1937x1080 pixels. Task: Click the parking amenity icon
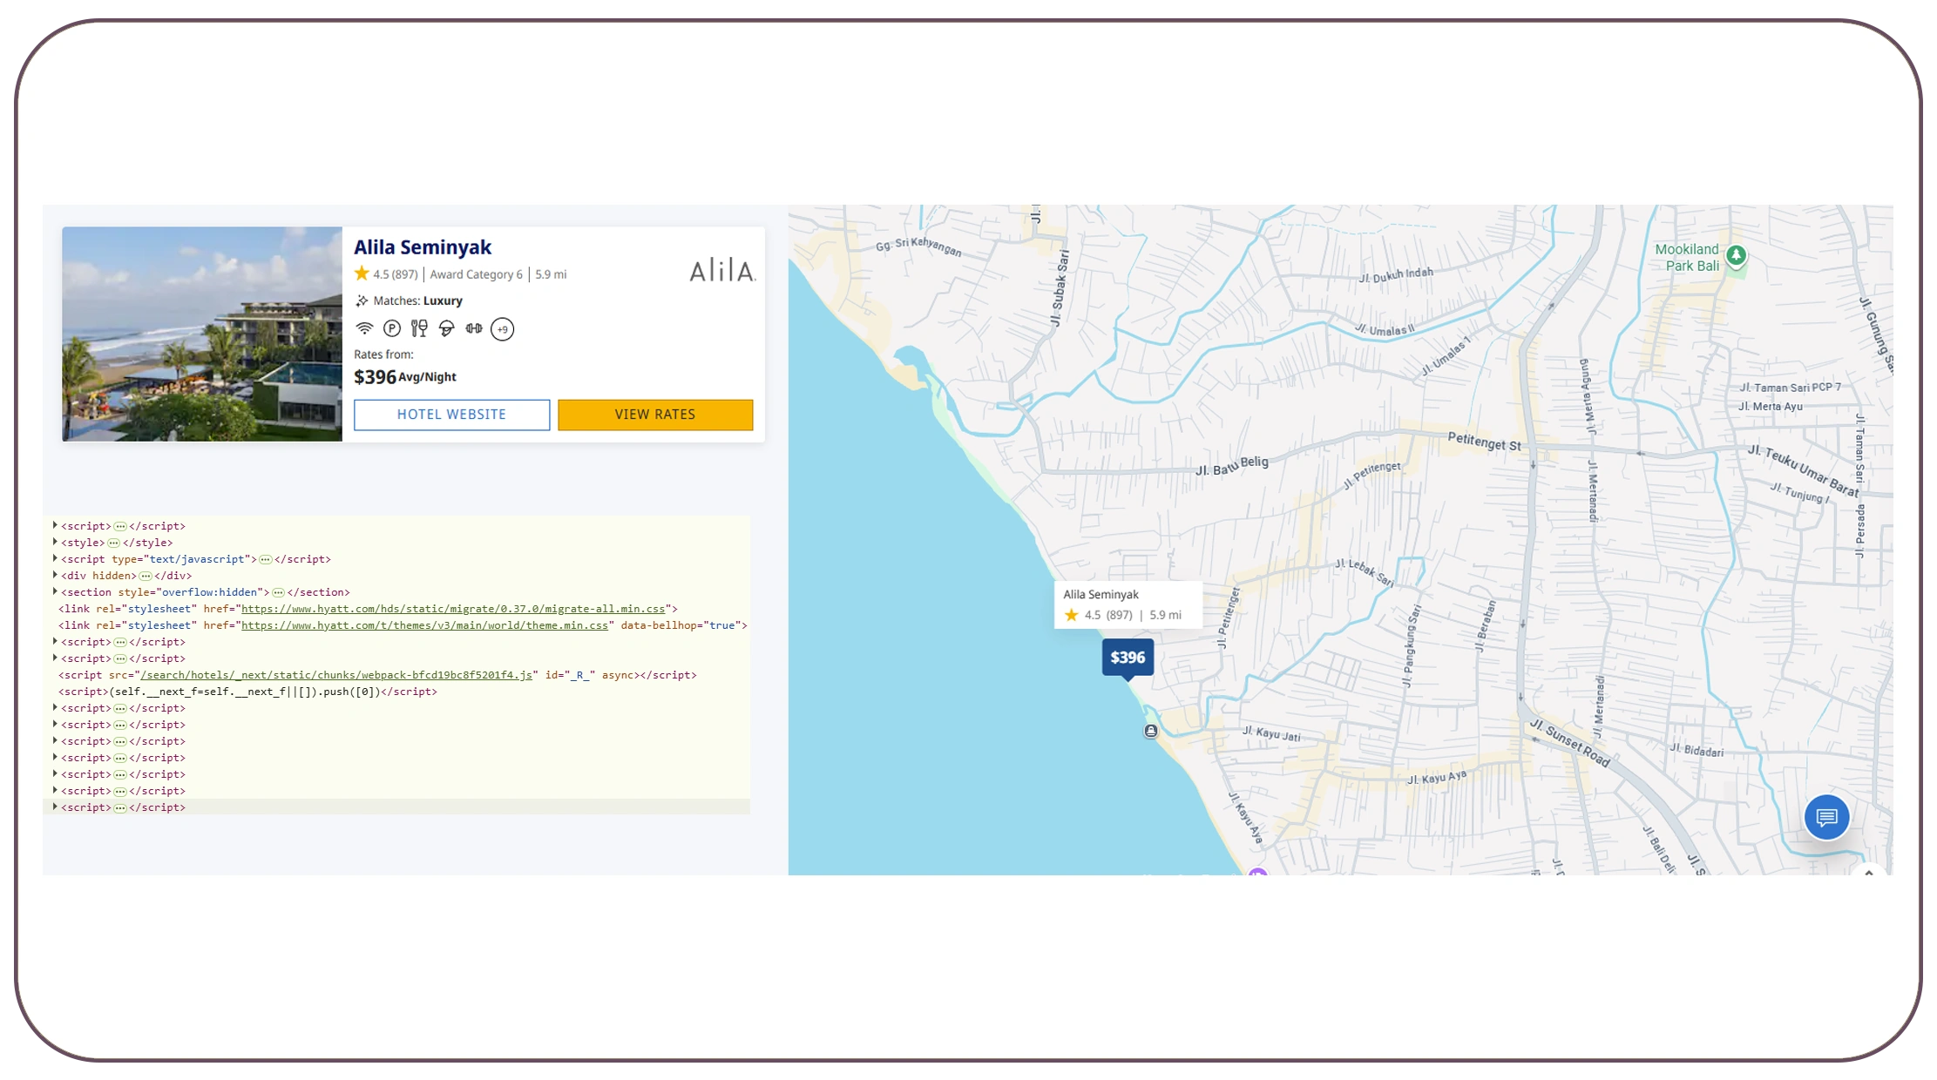(392, 328)
